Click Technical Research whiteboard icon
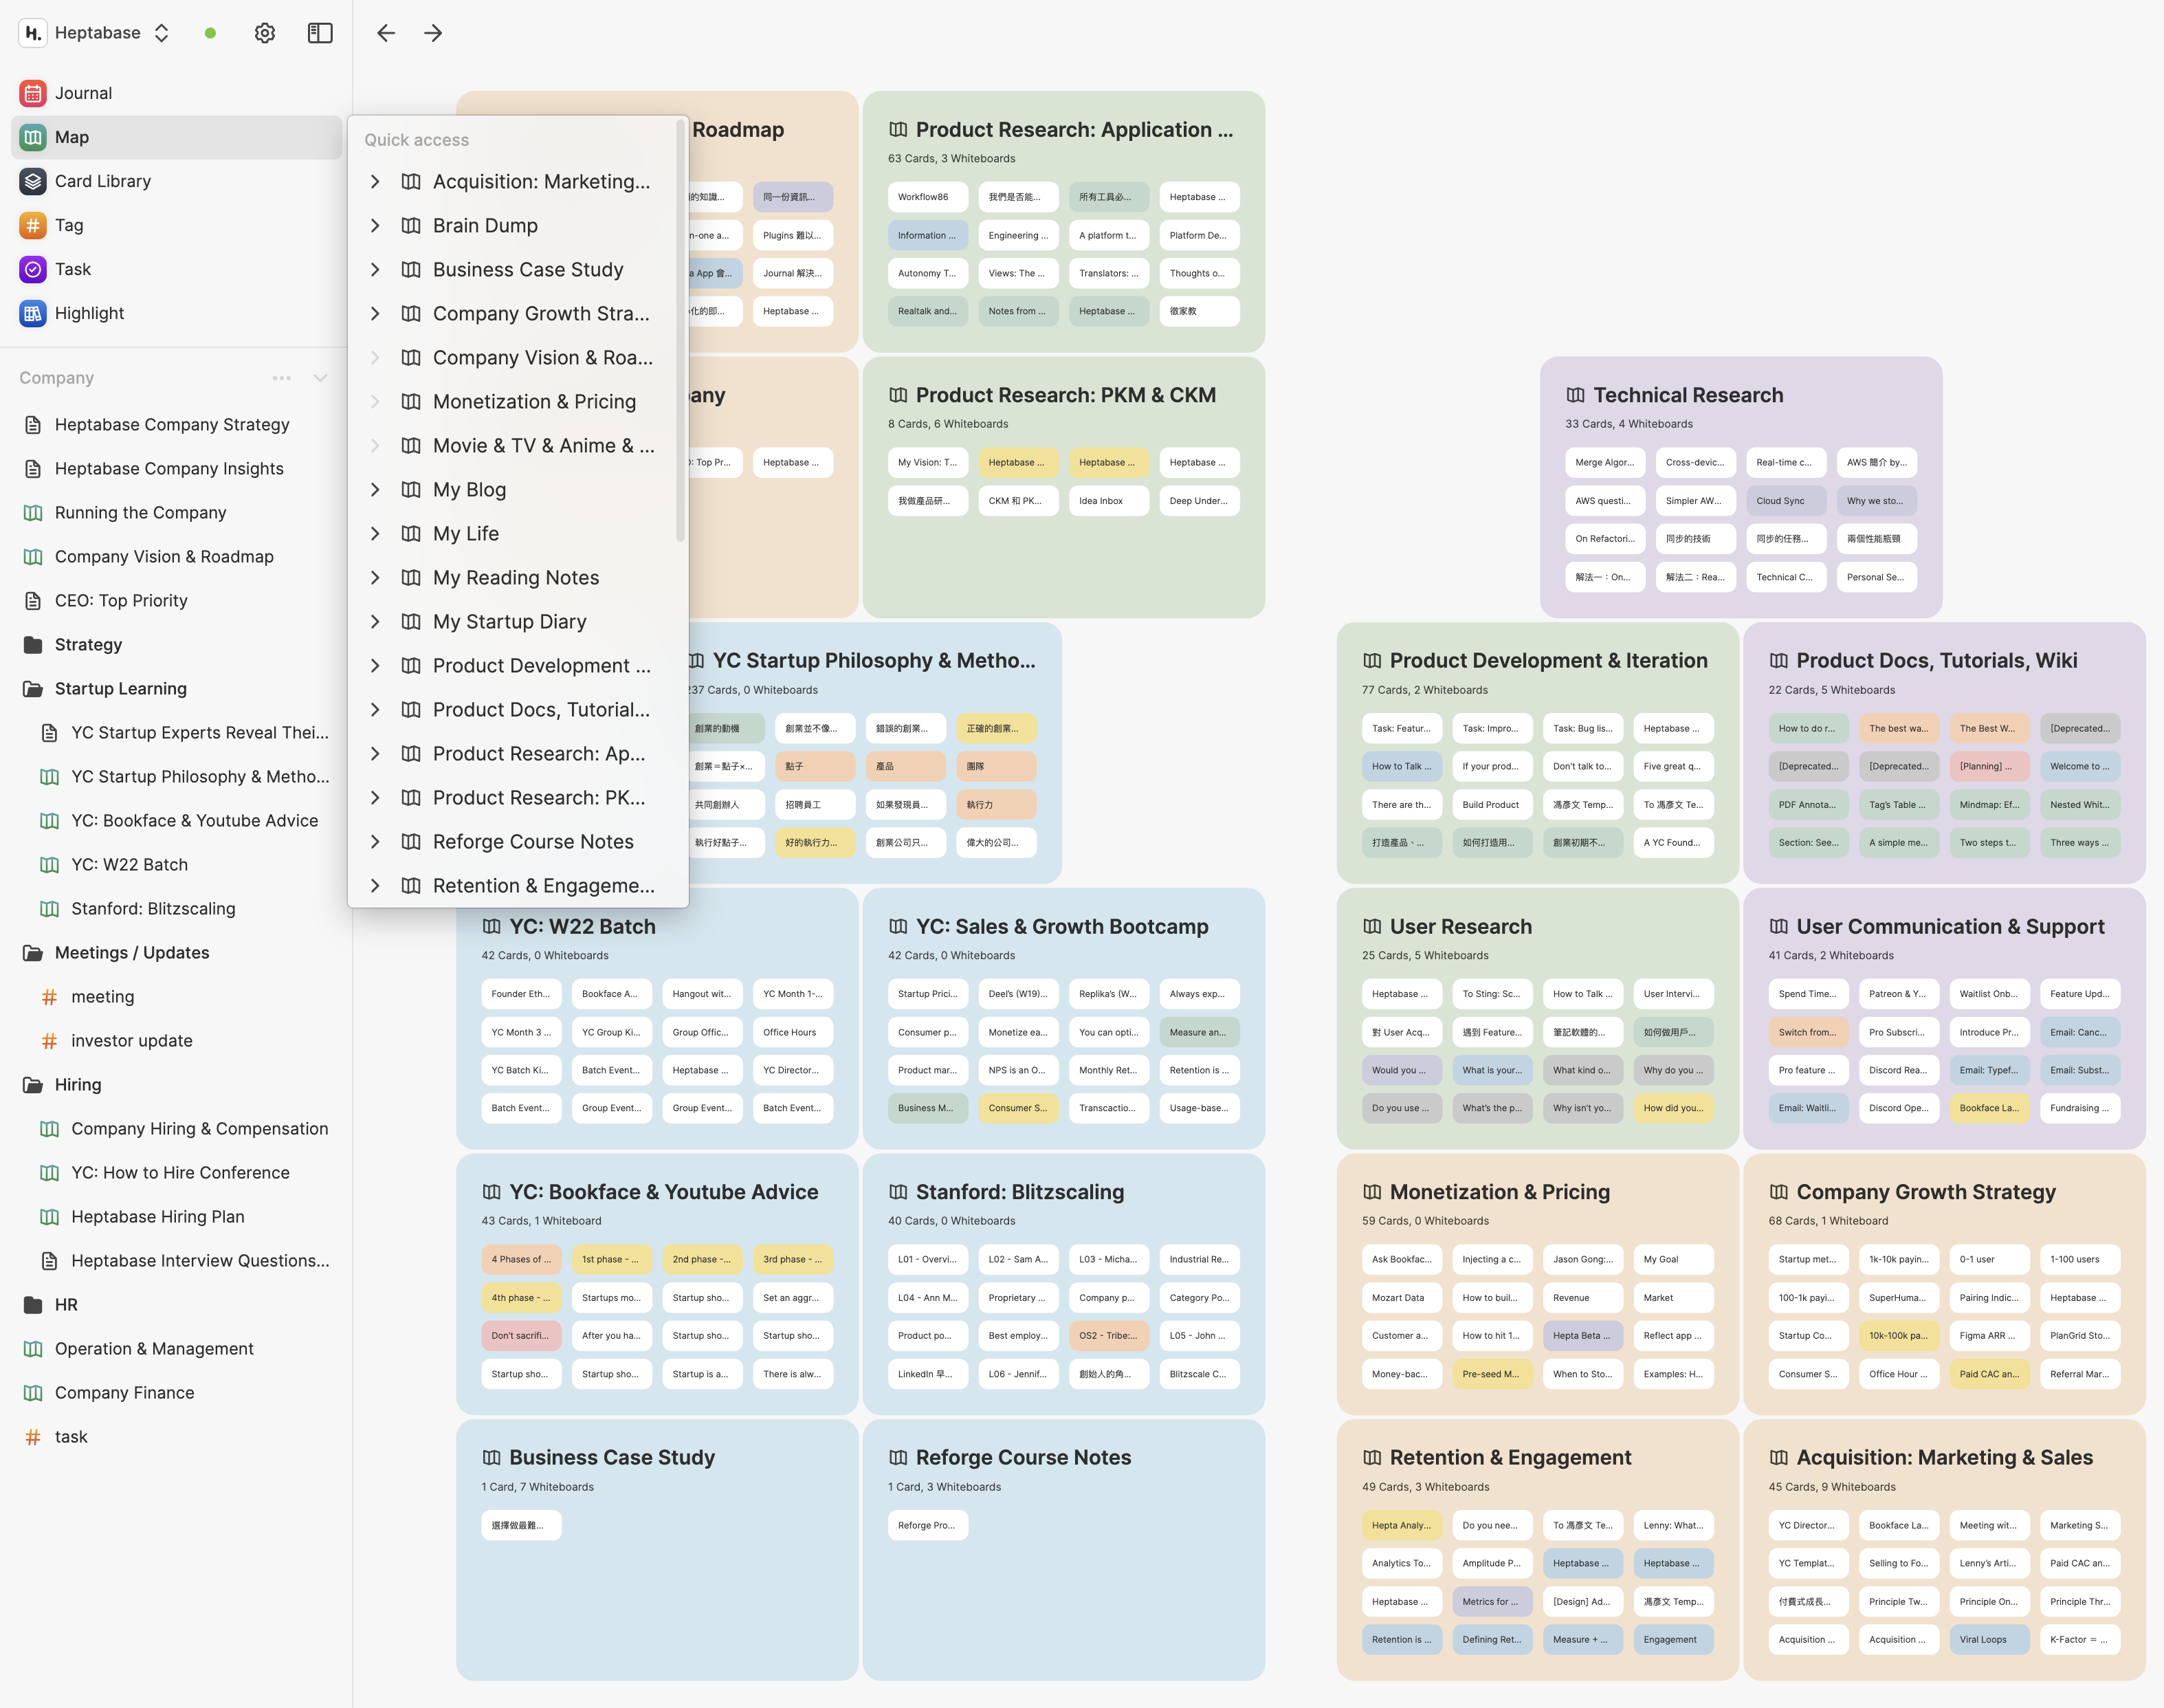Viewport: 2164px width, 1708px height. pyautogui.click(x=1576, y=395)
